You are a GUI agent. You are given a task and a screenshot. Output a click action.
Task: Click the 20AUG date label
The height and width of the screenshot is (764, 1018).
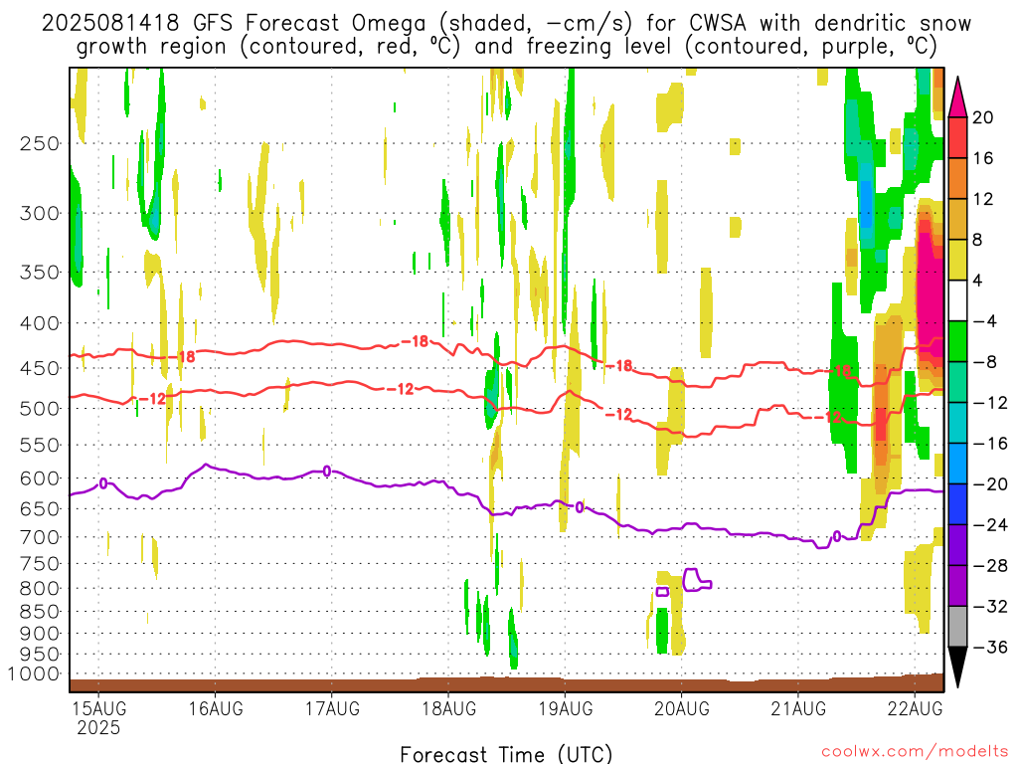pyautogui.click(x=682, y=708)
